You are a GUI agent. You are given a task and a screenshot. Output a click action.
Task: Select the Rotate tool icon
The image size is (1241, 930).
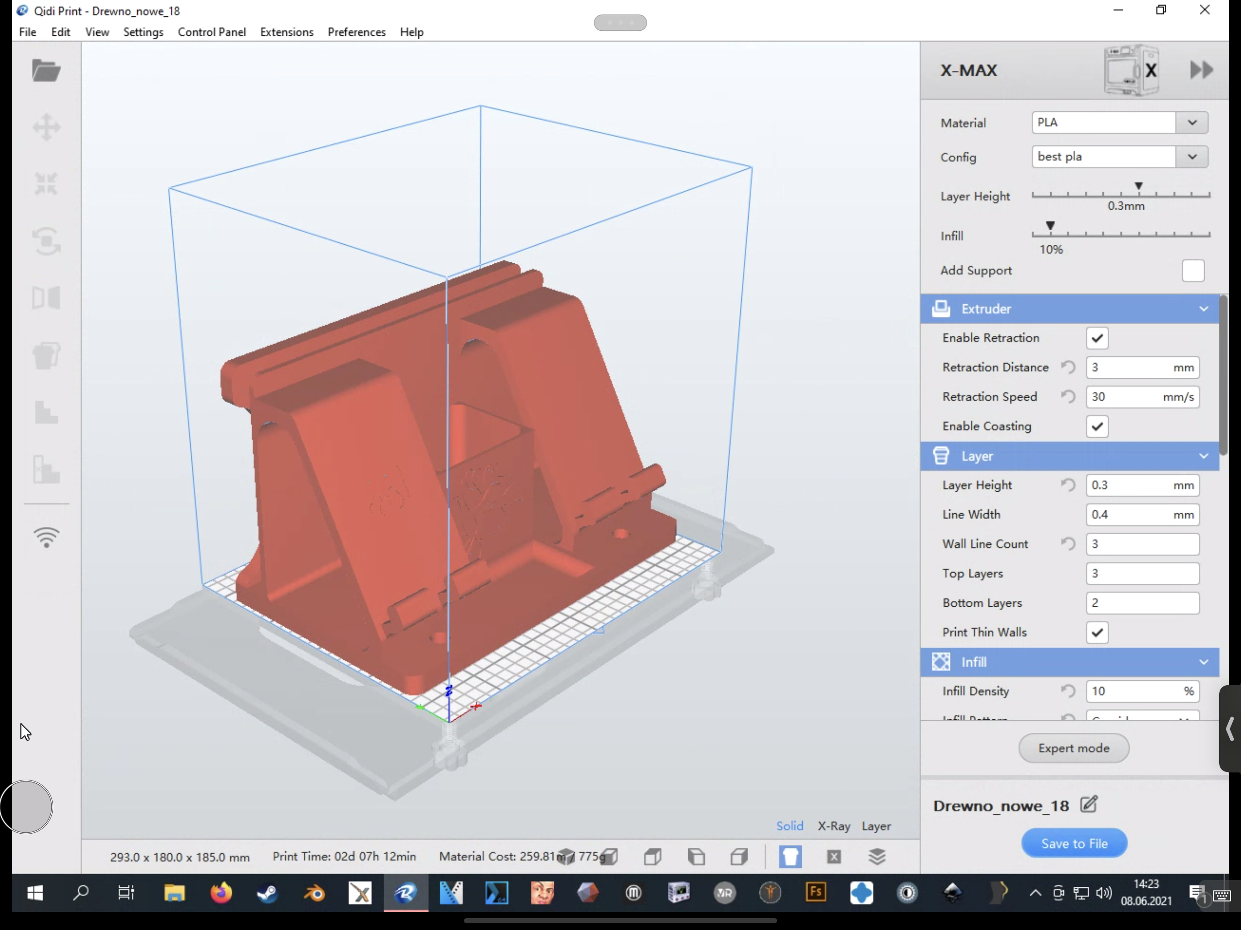(x=46, y=241)
